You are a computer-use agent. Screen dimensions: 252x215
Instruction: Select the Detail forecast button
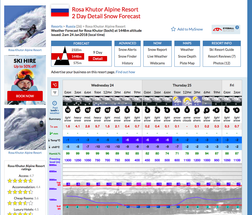coord(97,59)
